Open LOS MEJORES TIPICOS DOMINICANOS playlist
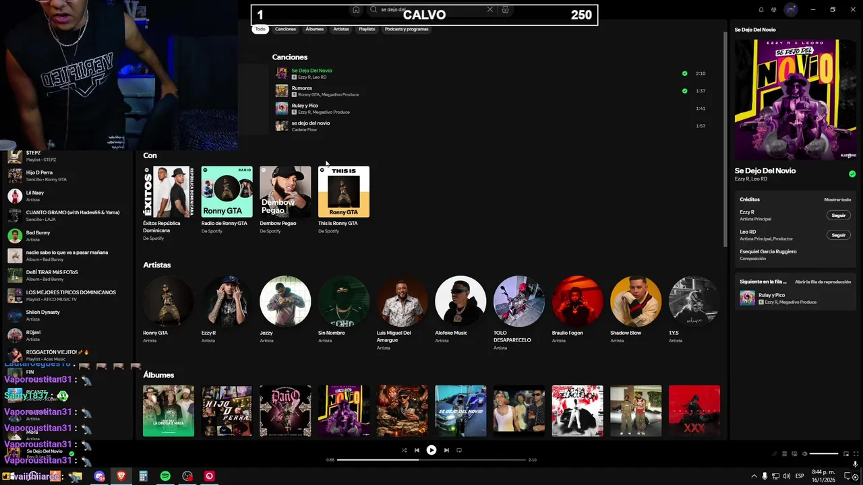 pyautogui.click(x=67, y=296)
